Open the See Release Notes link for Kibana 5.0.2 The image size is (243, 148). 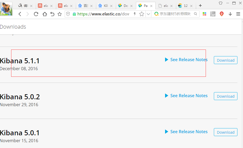189,96
